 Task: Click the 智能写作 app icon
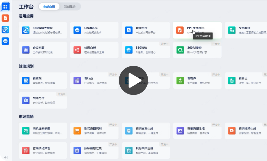129,30
